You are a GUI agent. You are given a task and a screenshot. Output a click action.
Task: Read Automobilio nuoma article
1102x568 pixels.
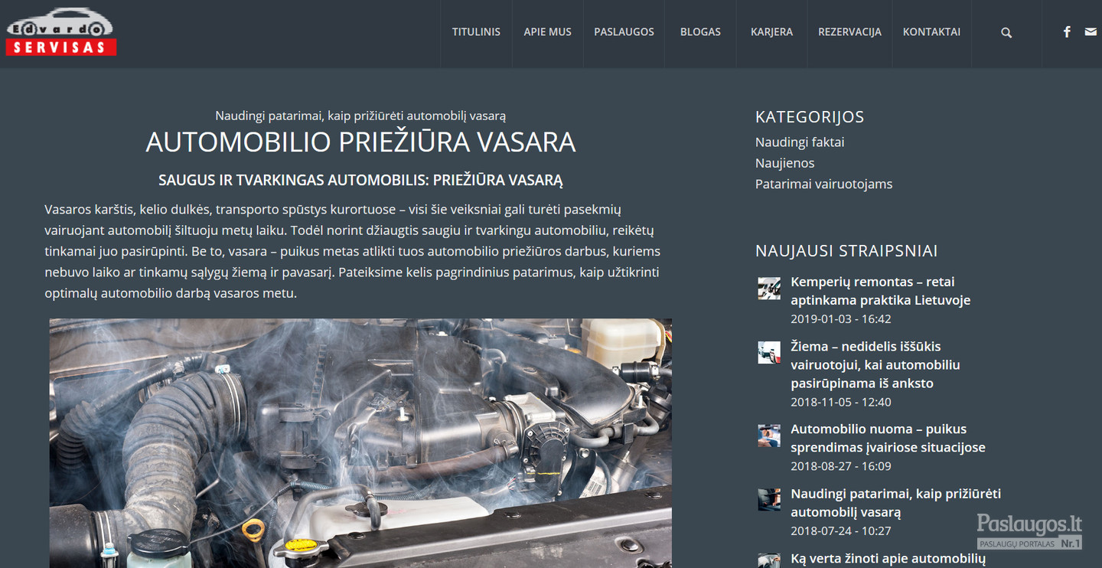pos(888,438)
